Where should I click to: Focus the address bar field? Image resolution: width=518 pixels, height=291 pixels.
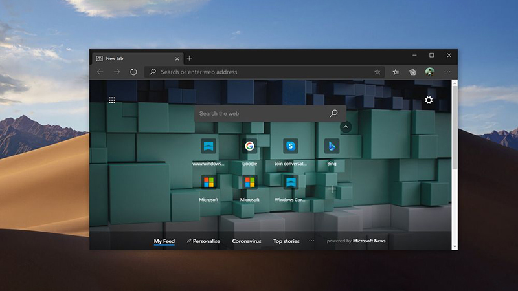click(264, 72)
